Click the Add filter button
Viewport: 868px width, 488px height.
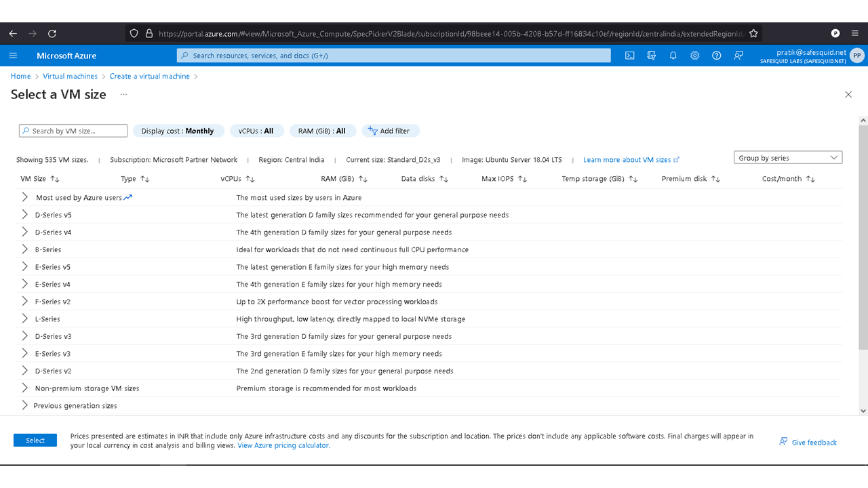click(390, 131)
